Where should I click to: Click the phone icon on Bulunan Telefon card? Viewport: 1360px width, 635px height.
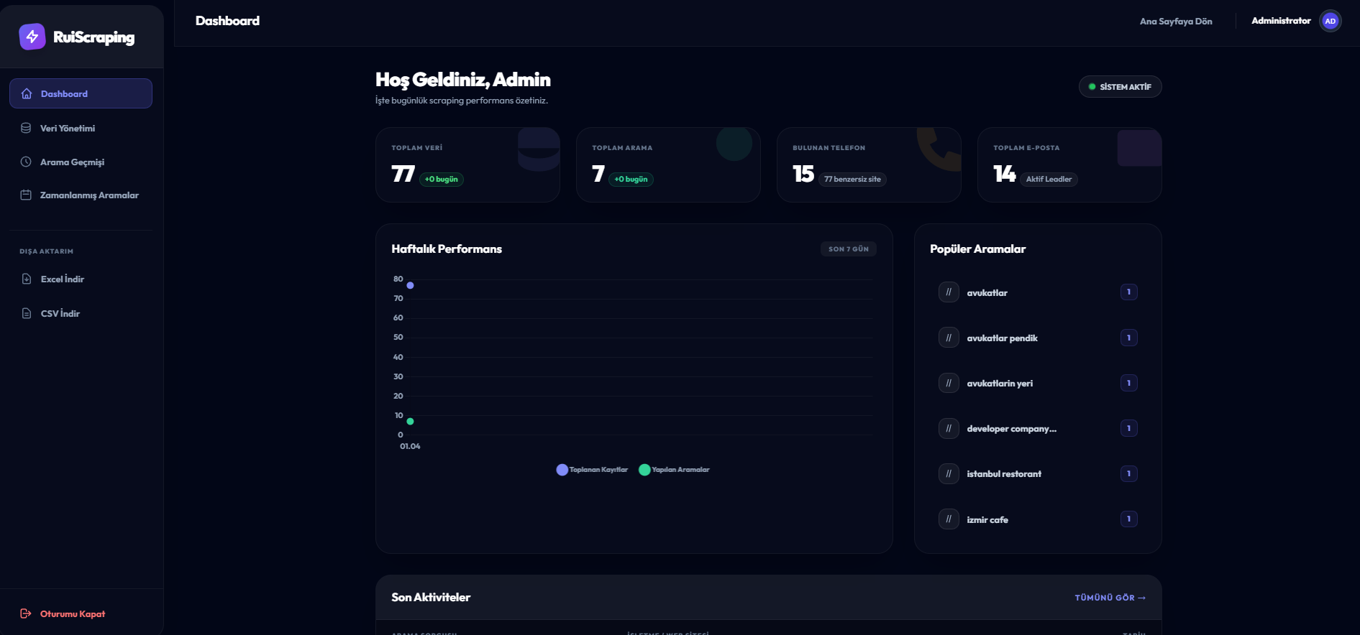click(939, 149)
